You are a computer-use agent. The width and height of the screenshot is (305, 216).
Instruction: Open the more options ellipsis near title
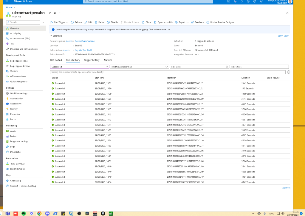60,13
